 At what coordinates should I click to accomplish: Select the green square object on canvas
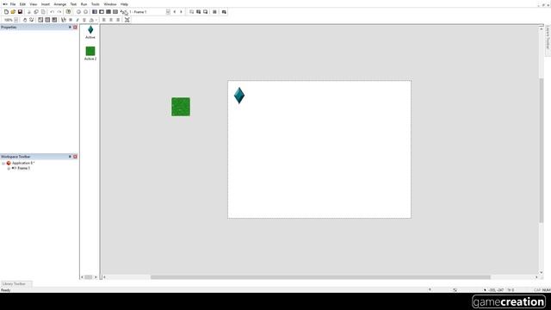pos(181,107)
